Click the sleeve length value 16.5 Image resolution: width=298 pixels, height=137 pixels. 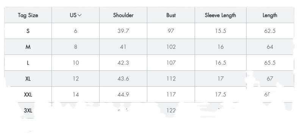220,63
